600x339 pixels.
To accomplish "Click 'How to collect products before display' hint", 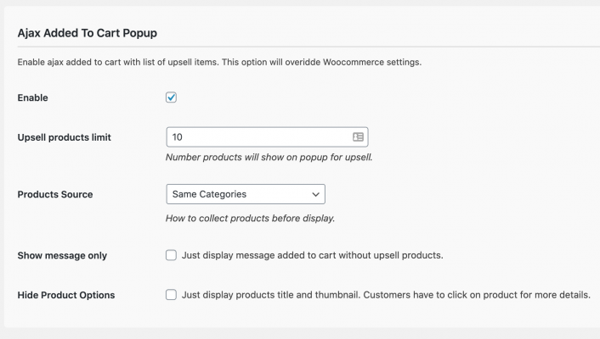I will click(251, 218).
